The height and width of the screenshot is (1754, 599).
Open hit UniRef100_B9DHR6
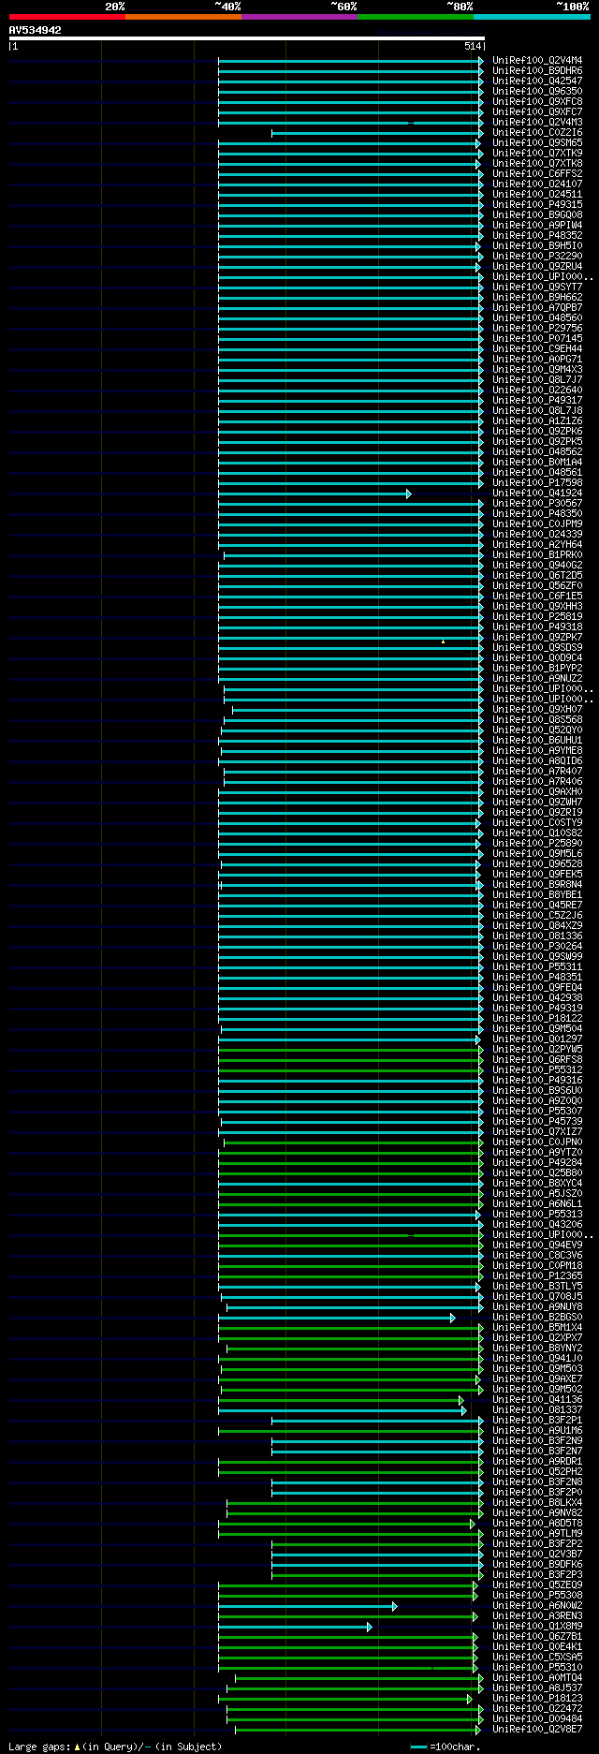coord(537,71)
